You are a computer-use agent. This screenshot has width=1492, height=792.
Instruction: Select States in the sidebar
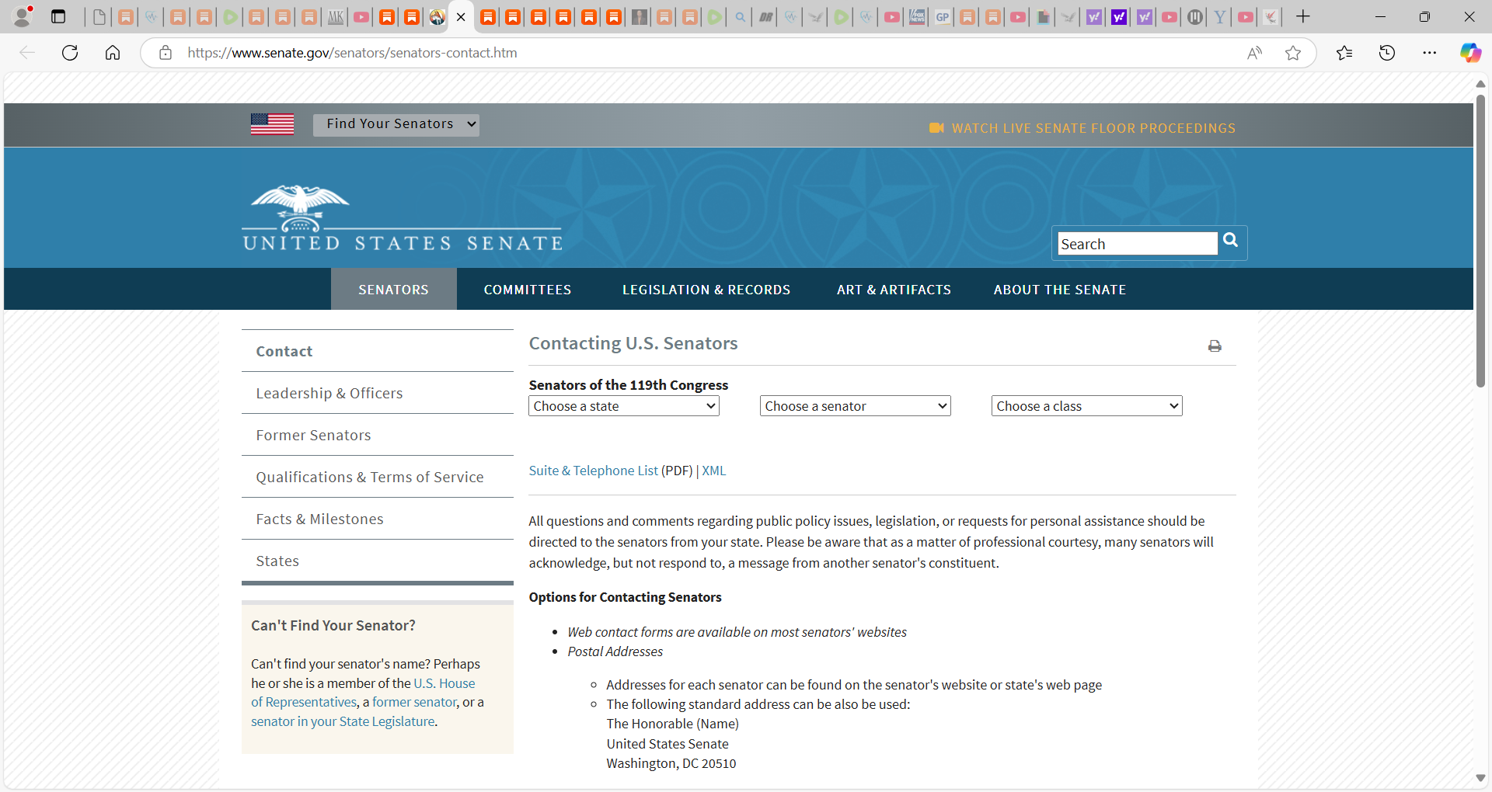coord(378,561)
